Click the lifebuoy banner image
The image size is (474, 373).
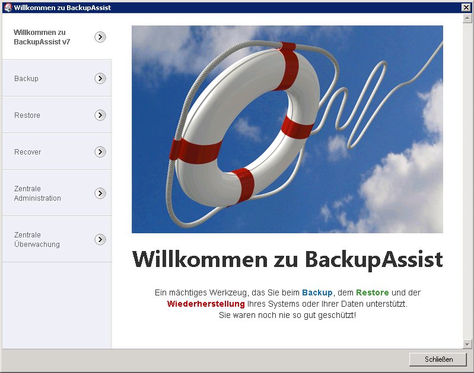[x=287, y=129]
